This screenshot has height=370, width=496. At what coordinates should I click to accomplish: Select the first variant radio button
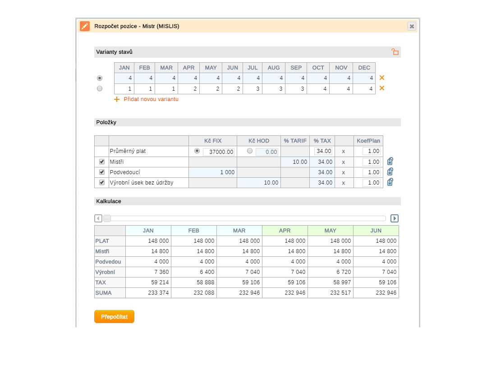(100, 78)
